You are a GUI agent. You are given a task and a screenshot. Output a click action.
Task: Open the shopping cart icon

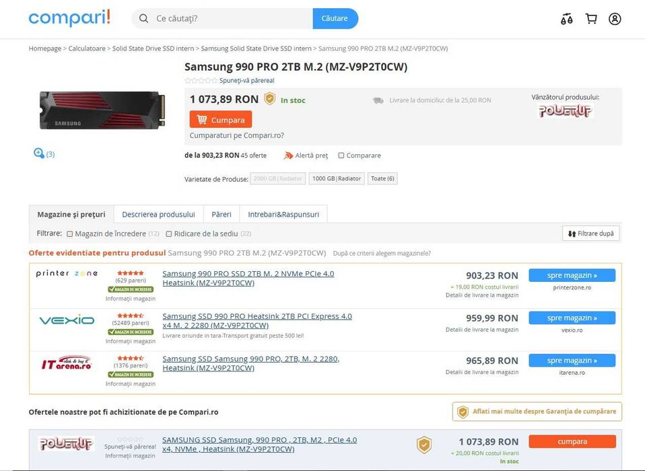coord(591,19)
